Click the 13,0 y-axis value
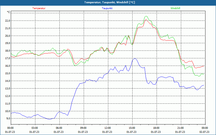 8,89
